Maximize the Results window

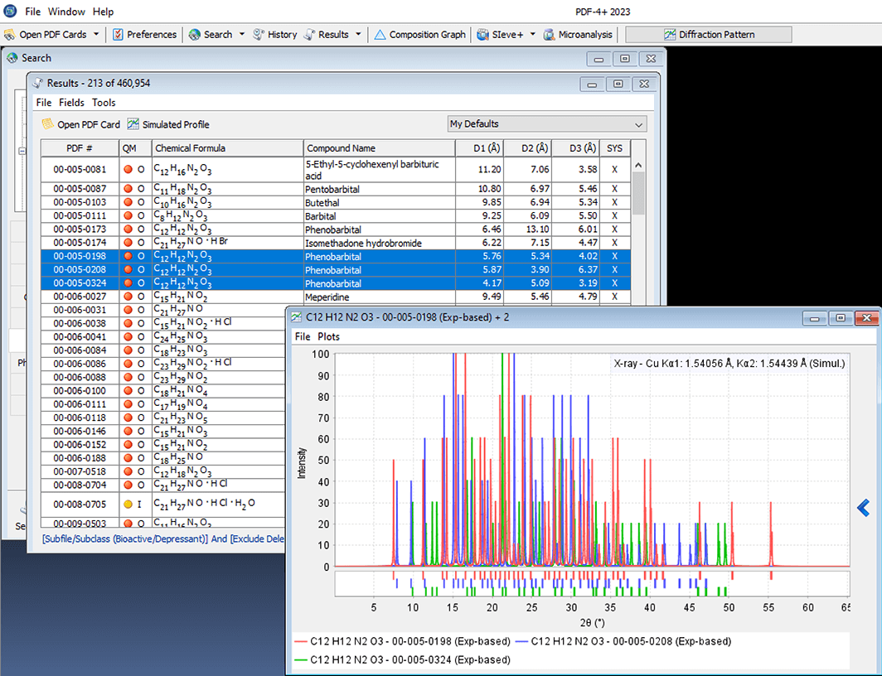[x=618, y=84]
